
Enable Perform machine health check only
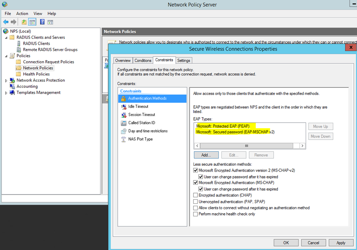195,214
